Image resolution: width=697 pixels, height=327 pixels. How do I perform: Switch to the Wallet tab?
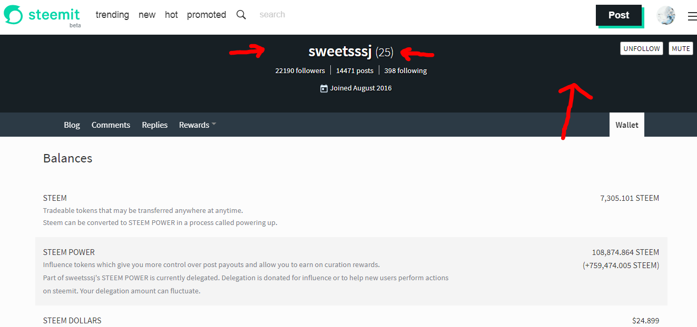point(626,125)
